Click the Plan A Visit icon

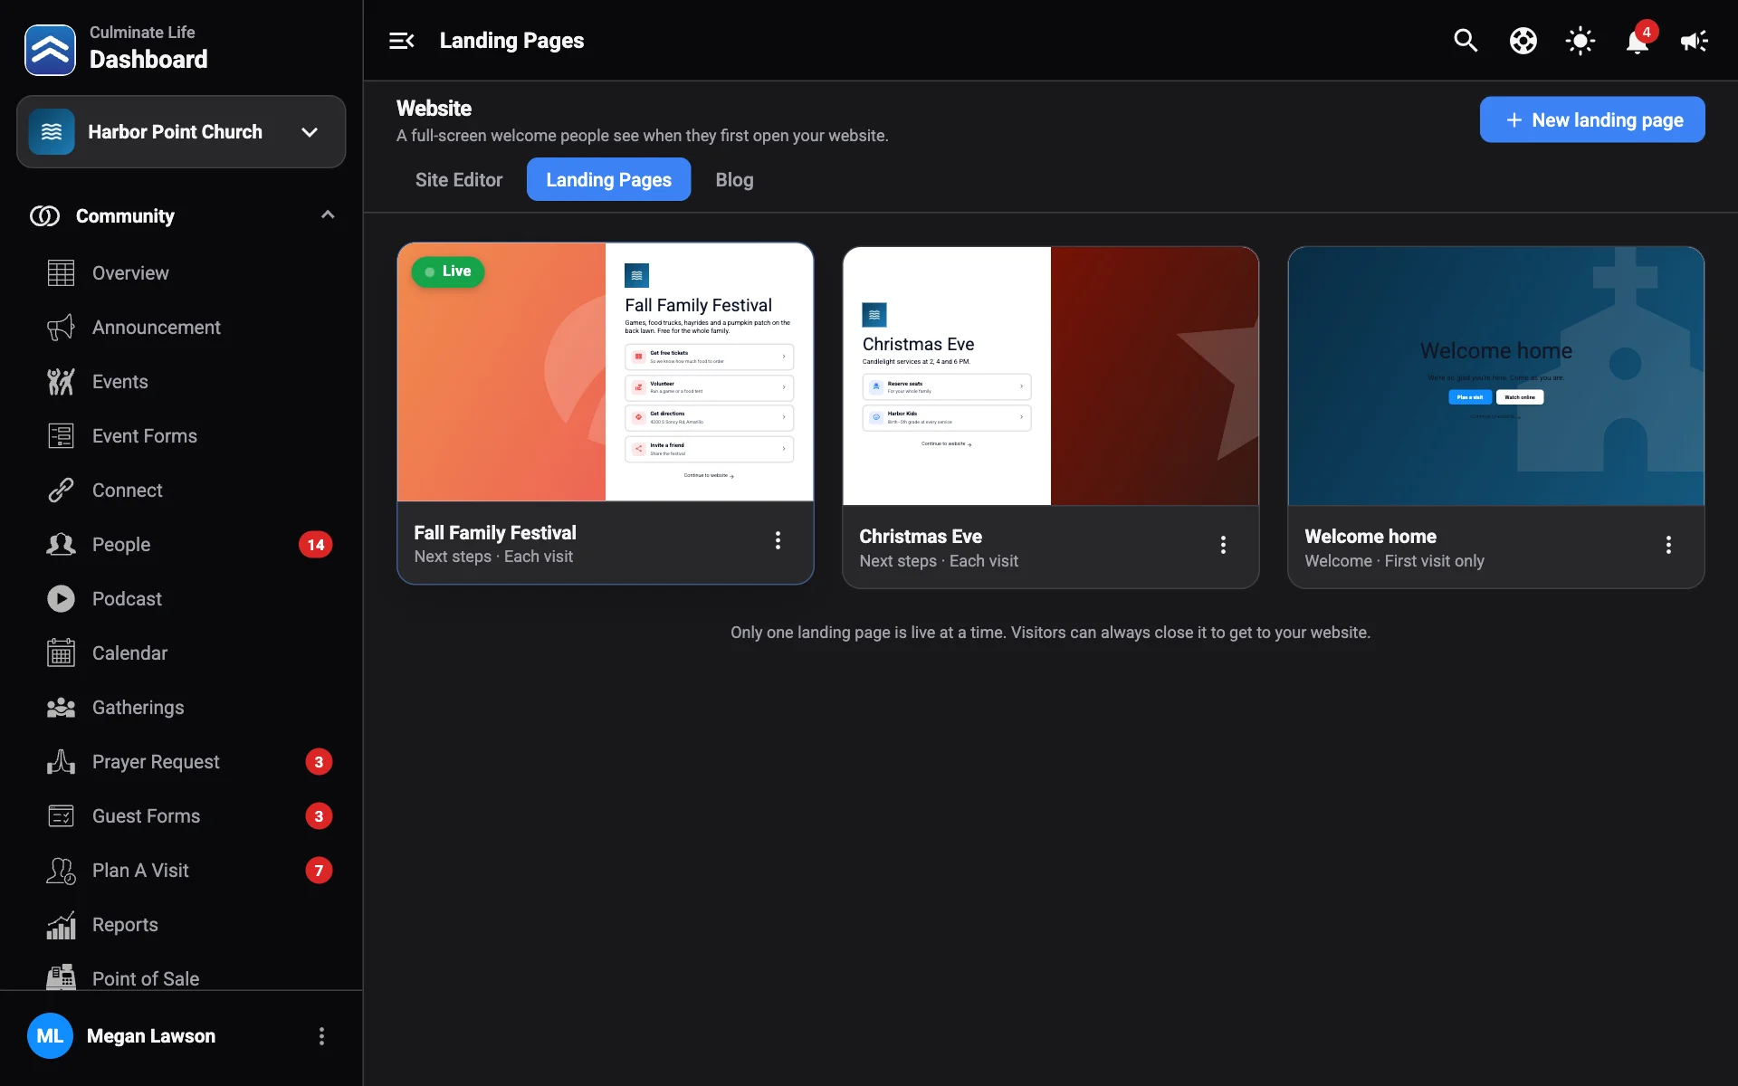pyautogui.click(x=61, y=871)
